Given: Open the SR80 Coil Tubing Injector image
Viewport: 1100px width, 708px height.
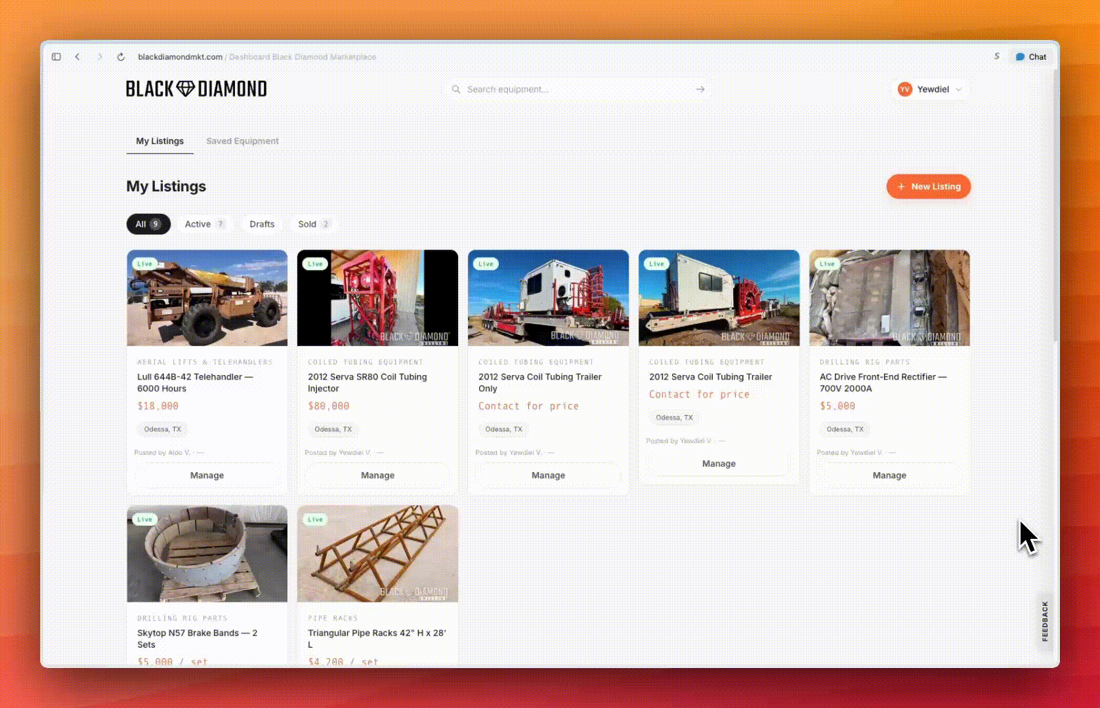Looking at the screenshot, I should click(377, 298).
